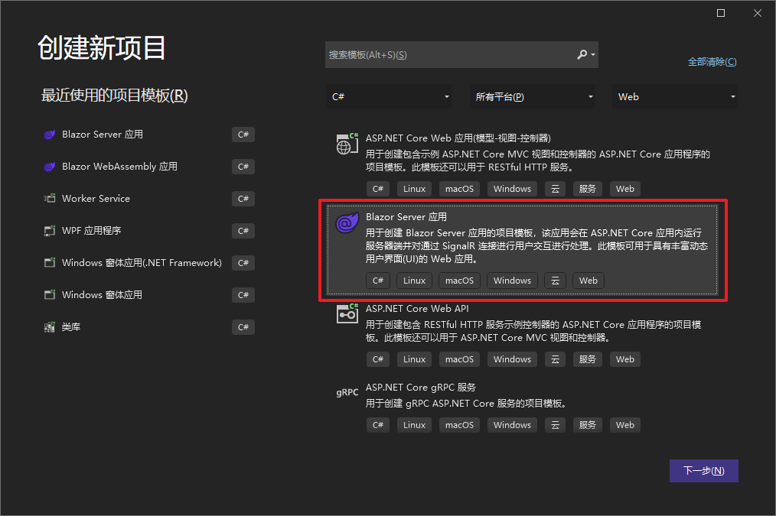Click Linux tag under Blazor Server 应用
776x516 pixels.
click(414, 281)
